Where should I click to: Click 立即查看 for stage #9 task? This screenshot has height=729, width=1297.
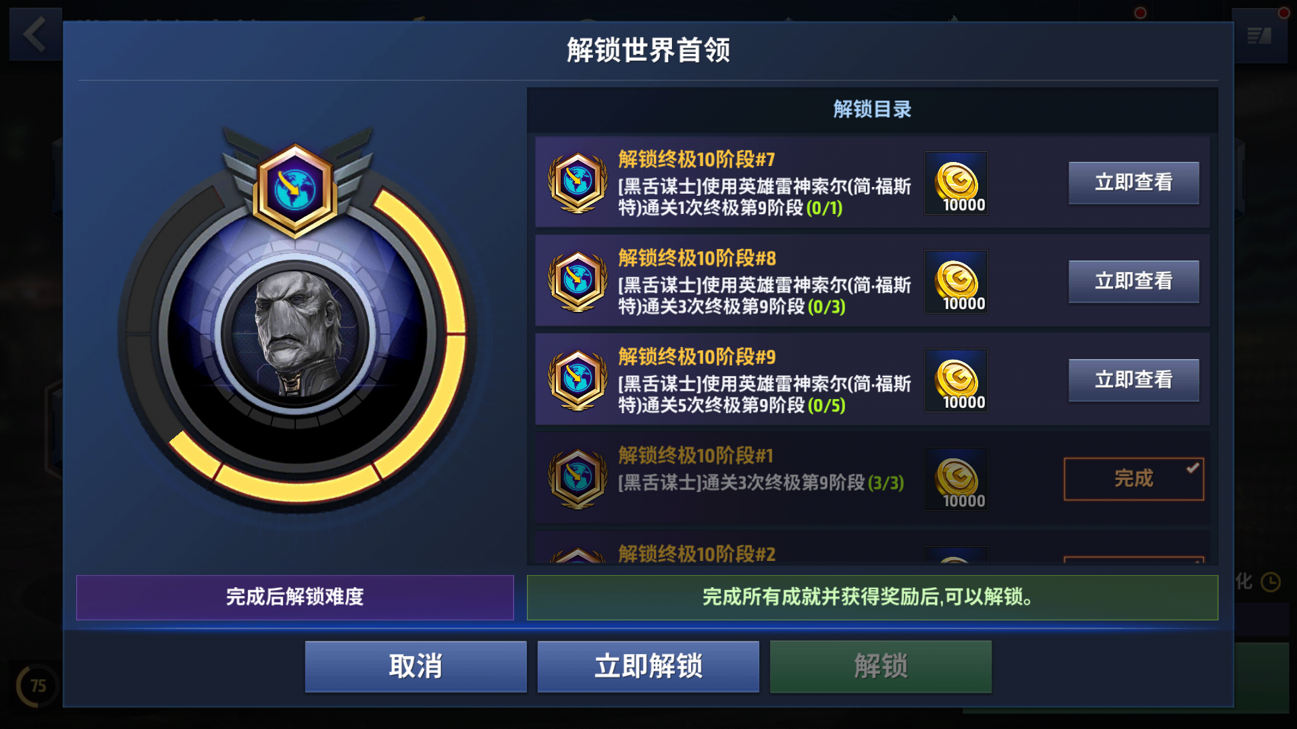click(x=1134, y=380)
